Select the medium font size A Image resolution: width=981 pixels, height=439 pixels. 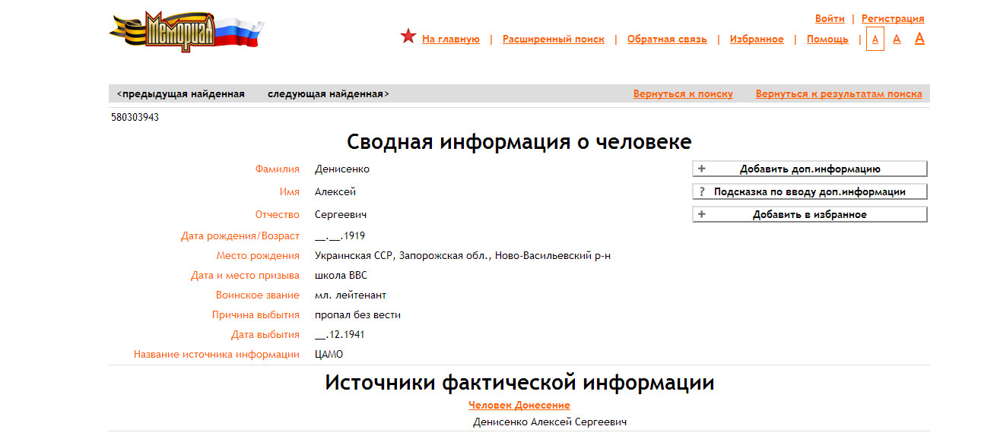[x=897, y=39]
